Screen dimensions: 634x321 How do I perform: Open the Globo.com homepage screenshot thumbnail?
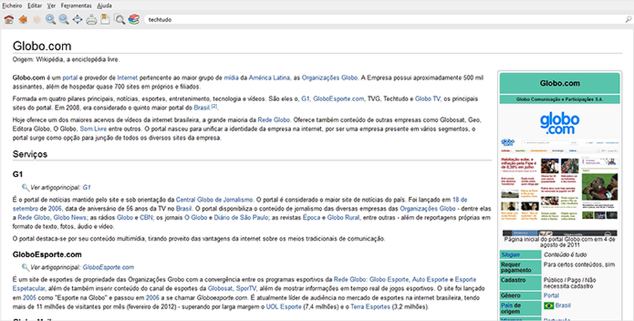click(560, 187)
